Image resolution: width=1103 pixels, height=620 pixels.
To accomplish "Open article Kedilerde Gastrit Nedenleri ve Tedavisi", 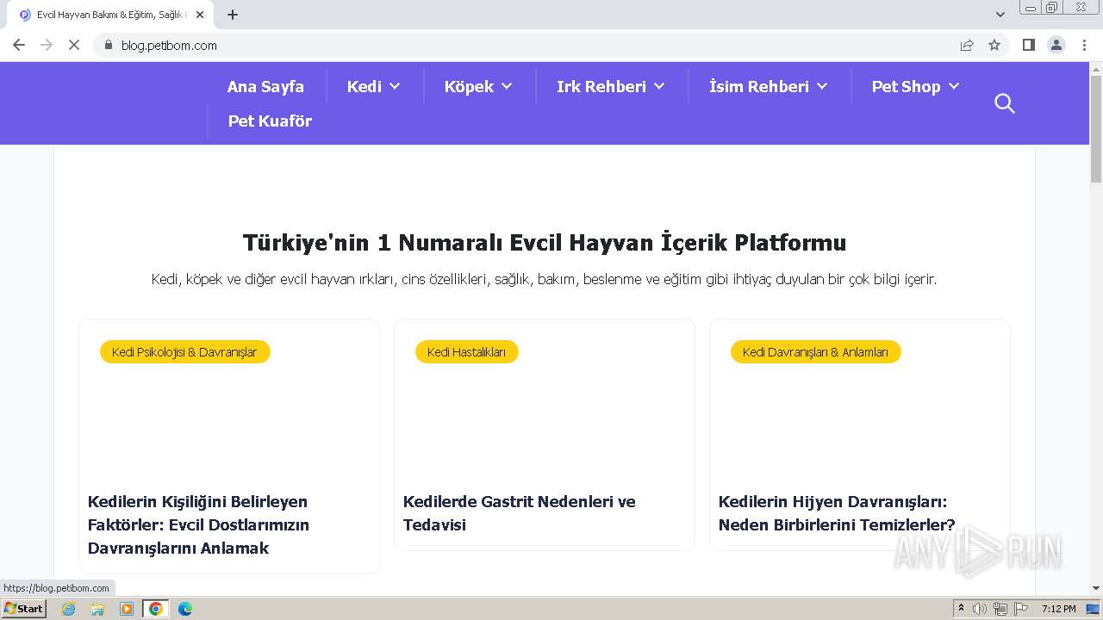I will 520,513.
